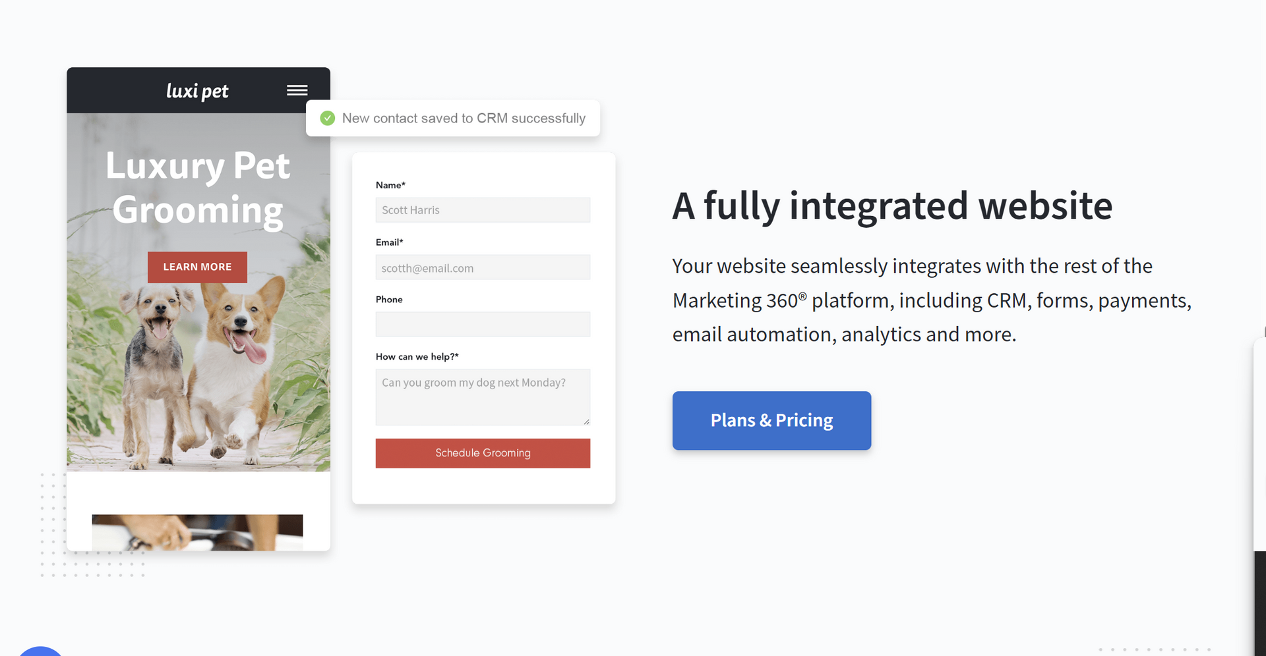Click the textarea resize handle corner
The image size is (1266, 656).
pos(586,422)
